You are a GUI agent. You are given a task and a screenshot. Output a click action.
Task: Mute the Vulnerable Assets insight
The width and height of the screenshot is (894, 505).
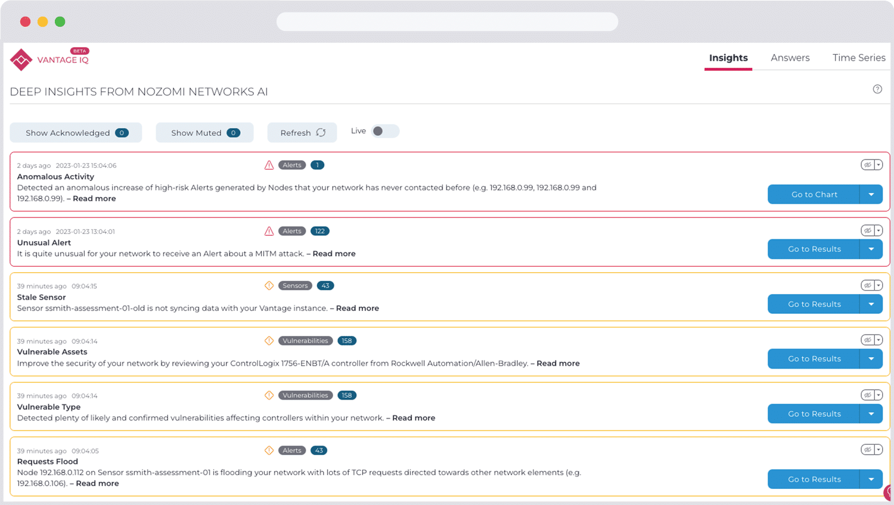point(868,340)
